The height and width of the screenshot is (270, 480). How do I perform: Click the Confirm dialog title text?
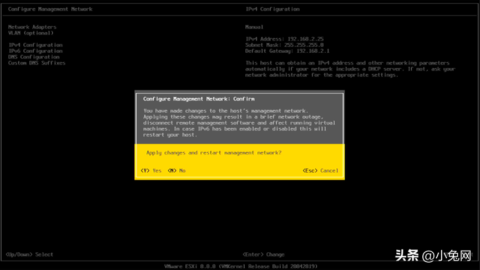(x=199, y=99)
